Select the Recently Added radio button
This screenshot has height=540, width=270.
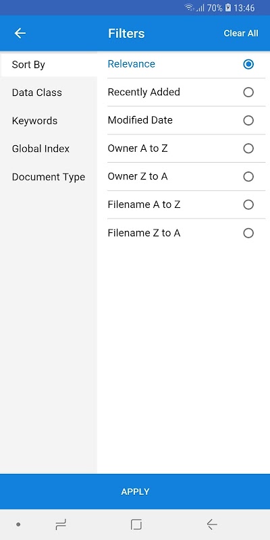click(x=248, y=92)
